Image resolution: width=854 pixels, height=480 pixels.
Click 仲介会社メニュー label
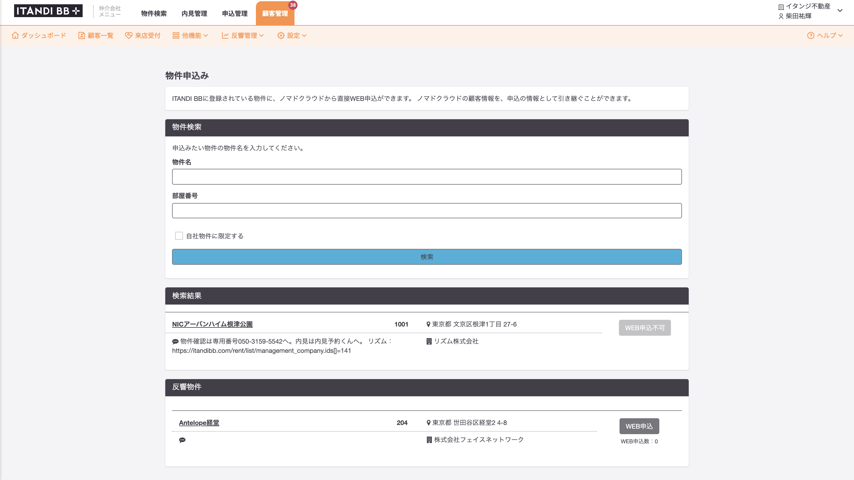pyautogui.click(x=110, y=11)
